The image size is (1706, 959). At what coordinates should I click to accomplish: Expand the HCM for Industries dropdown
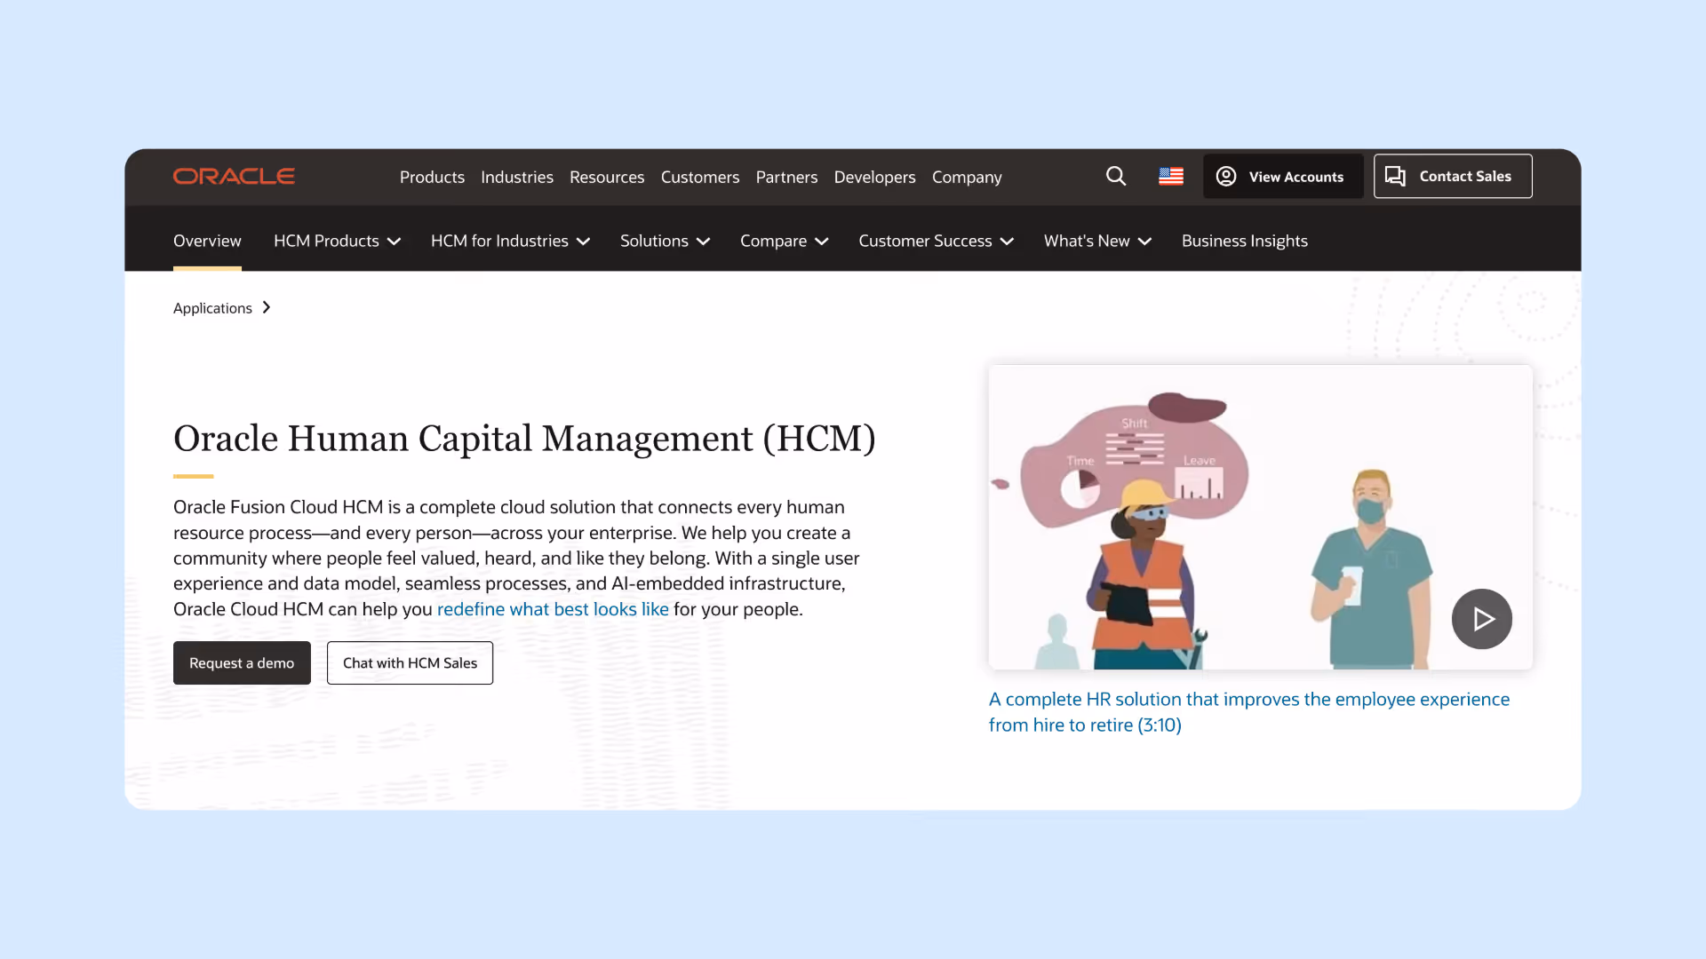click(x=510, y=241)
